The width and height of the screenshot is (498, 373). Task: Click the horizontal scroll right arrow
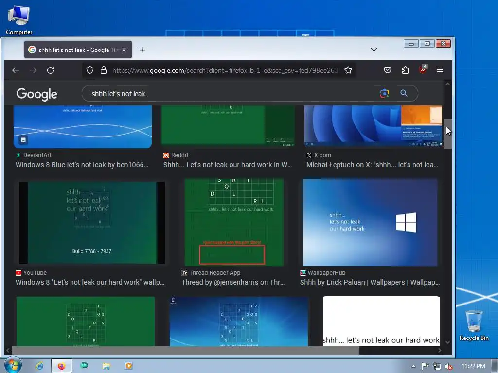tap(440, 351)
